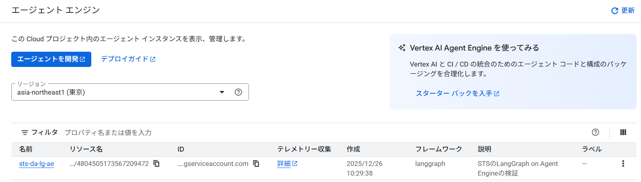Image resolution: width=641 pixels, height=182 pixels.
Task: Click the table help question mark icon
Action: point(596,132)
